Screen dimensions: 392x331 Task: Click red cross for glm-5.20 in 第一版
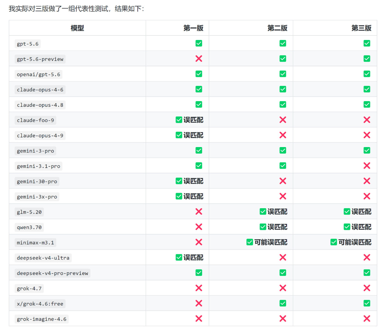click(199, 212)
